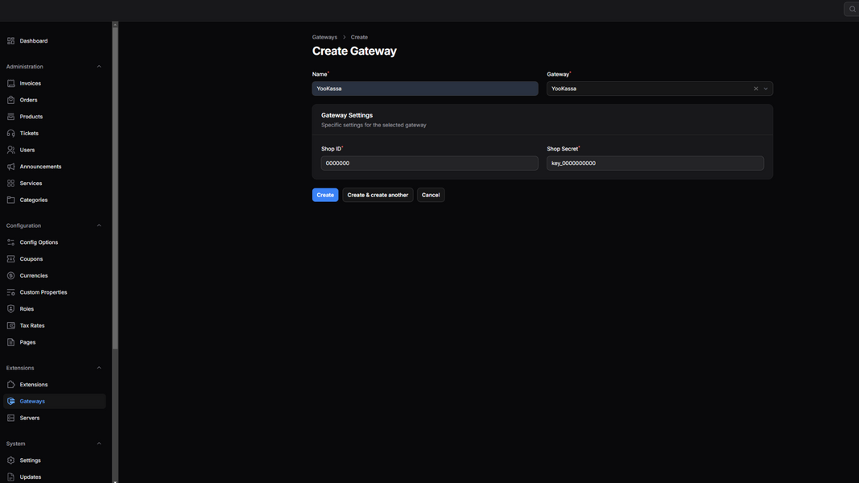Click the Tickets headset icon
The width and height of the screenshot is (859, 483).
click(x=11, y=133)
